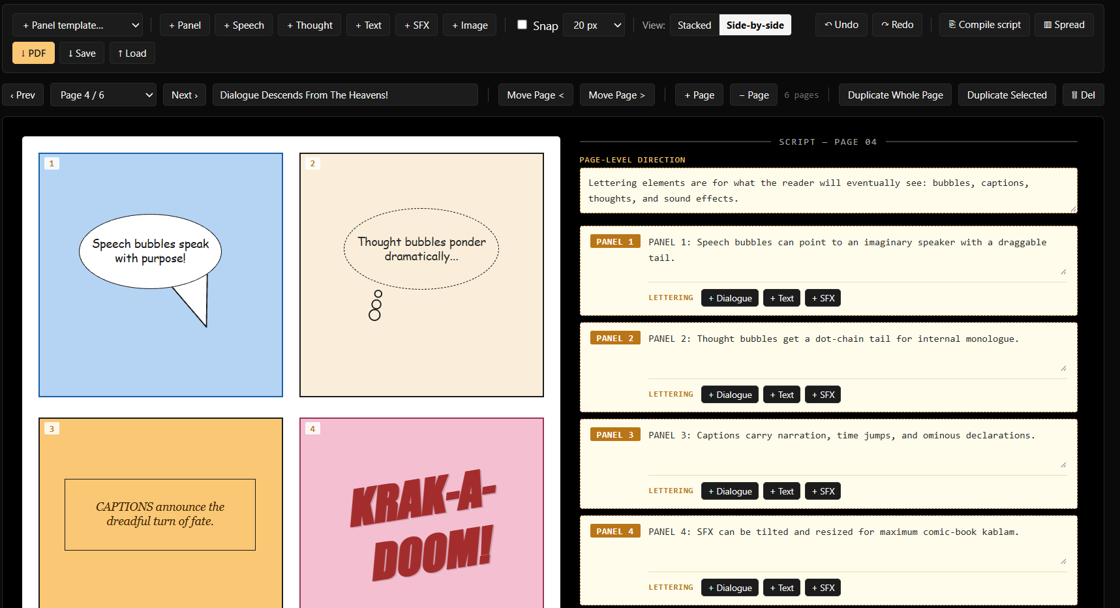Select the KRAK-A-DOOM sound effect
This screenshot has height=608, width=1120.
[x=424, y=525]
